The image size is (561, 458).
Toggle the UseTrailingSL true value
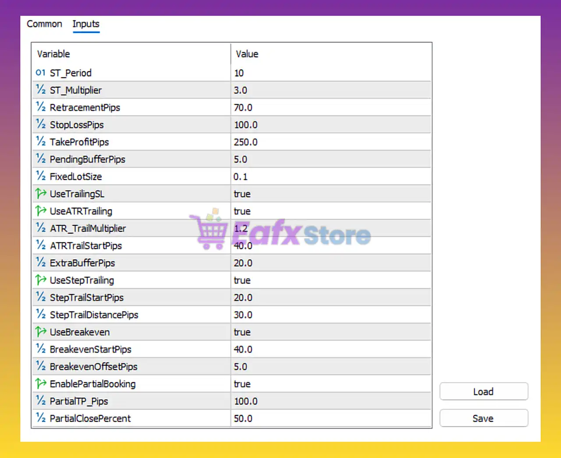(x=242, y=194)
